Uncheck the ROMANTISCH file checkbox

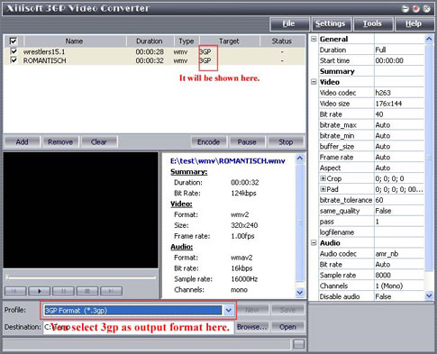tap(14, 60)
